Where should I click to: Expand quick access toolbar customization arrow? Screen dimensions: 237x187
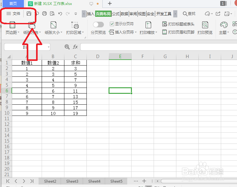point(76,14)
